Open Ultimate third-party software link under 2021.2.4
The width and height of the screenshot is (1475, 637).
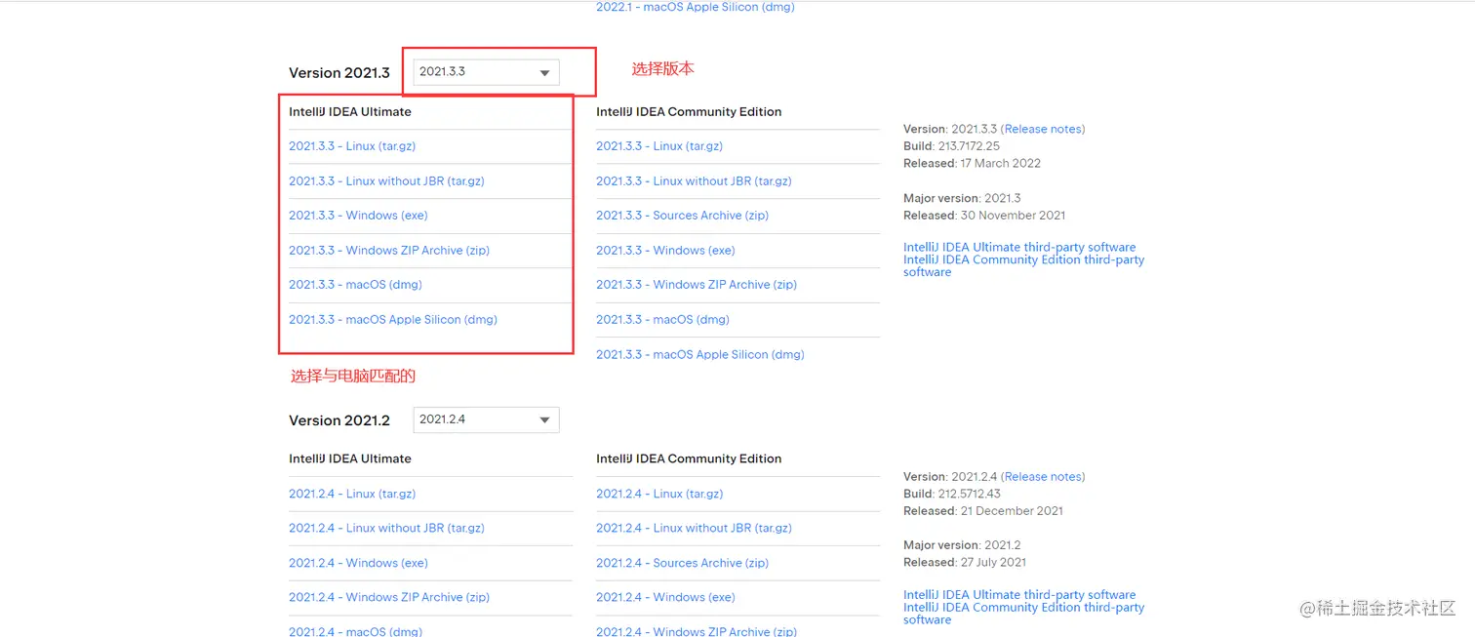(x=1019, y=595)
